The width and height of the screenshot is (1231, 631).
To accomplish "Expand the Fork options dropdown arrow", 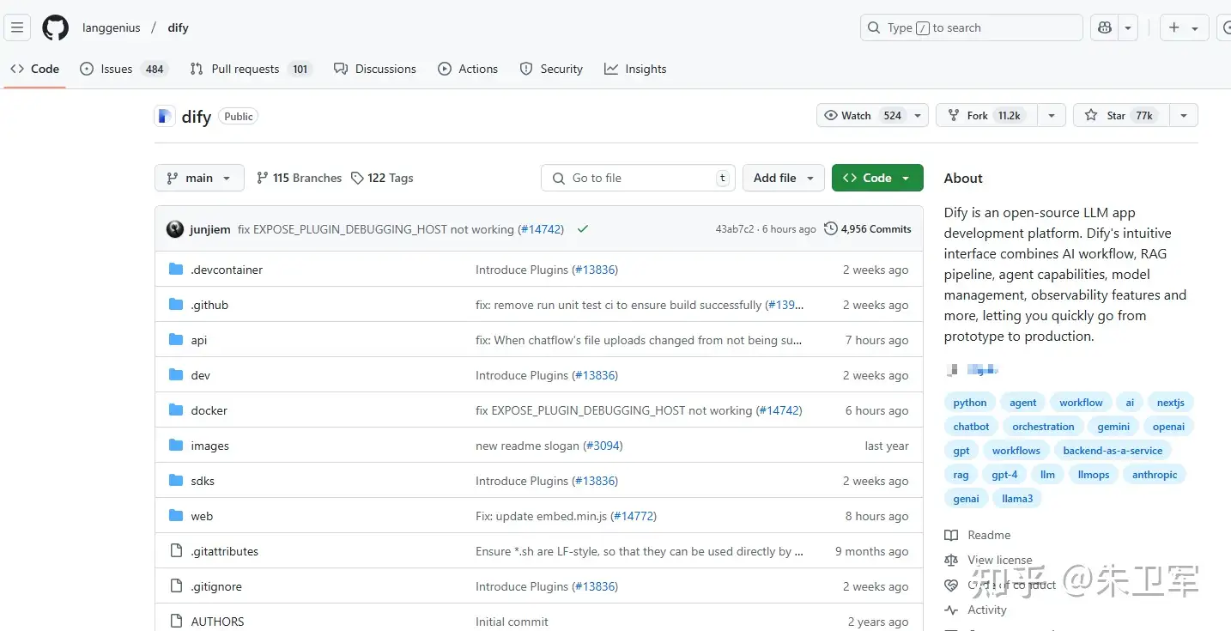I will pyautogui.click(x=1052, y=115).
